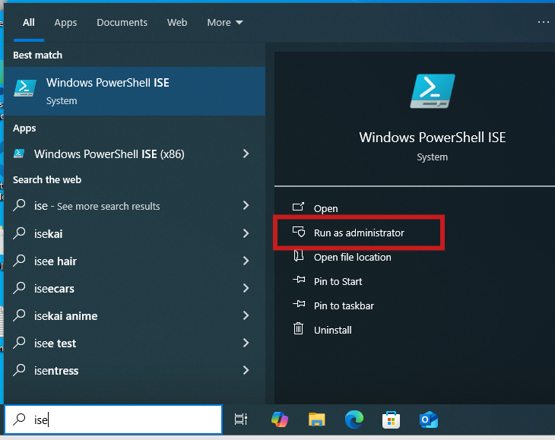This screenshot has height=440, width=555.
Task: Select Uninstall
Action: click(333, 330)
